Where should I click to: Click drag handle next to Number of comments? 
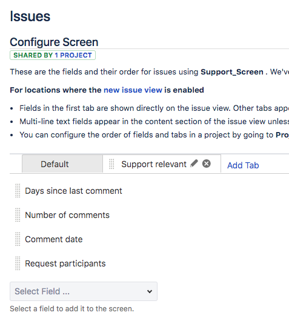click(x=18, y=215)
